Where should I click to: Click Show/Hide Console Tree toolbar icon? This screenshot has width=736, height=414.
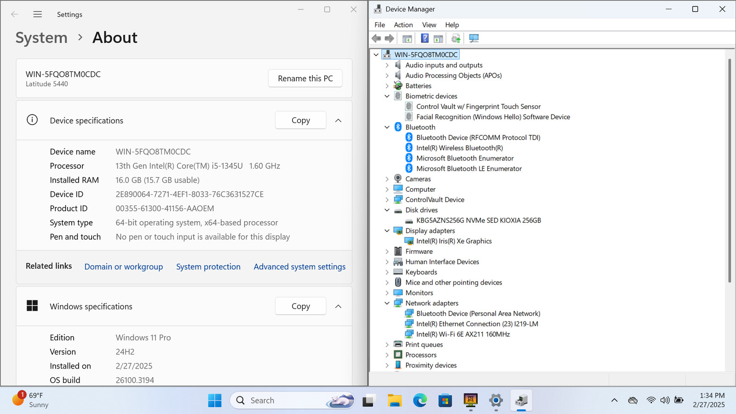click(x=407, y=38)
